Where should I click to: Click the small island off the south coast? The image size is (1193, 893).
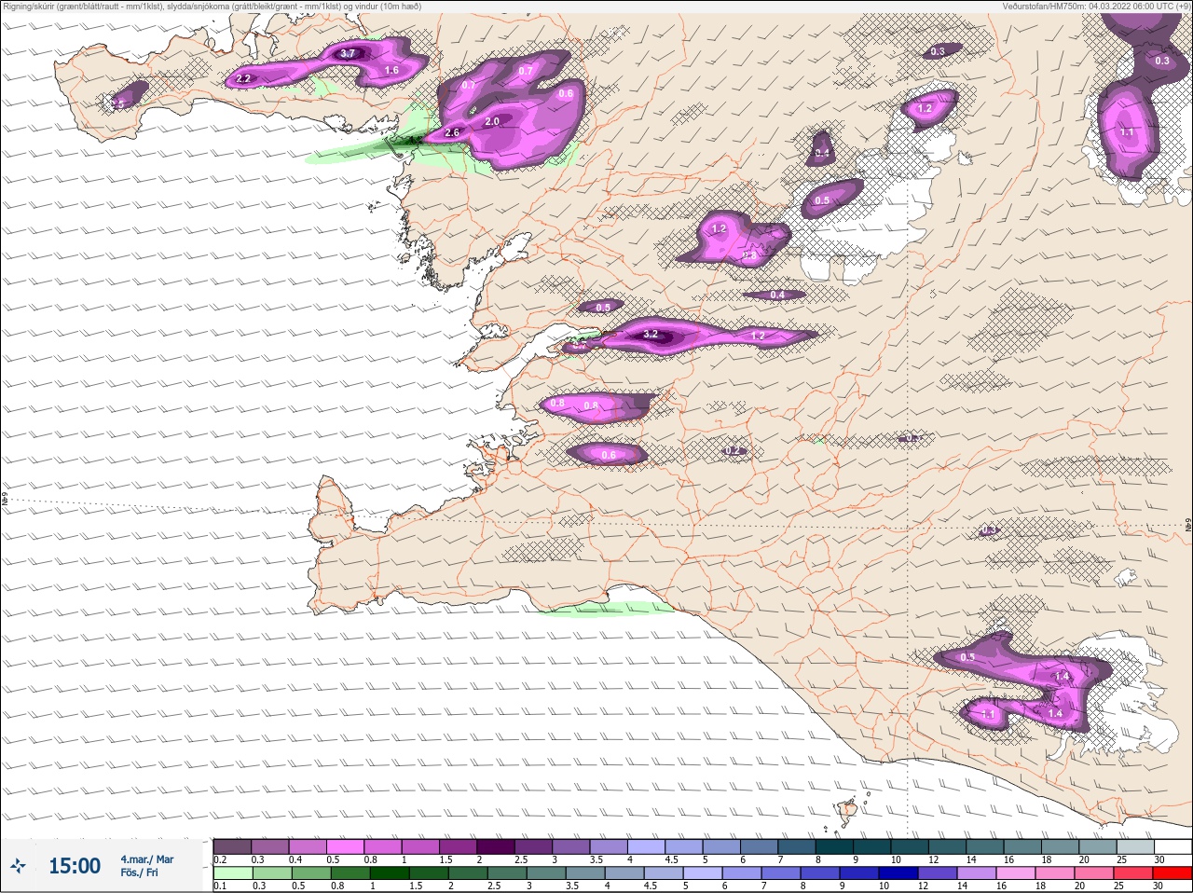(848, 811)
